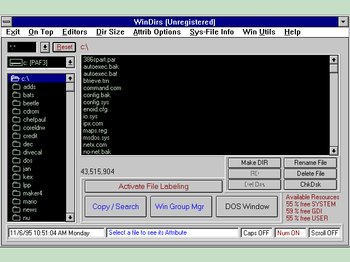This screenshot has height=262, width=350.
Task: Click the news folder icon
Action: point(16,210)
